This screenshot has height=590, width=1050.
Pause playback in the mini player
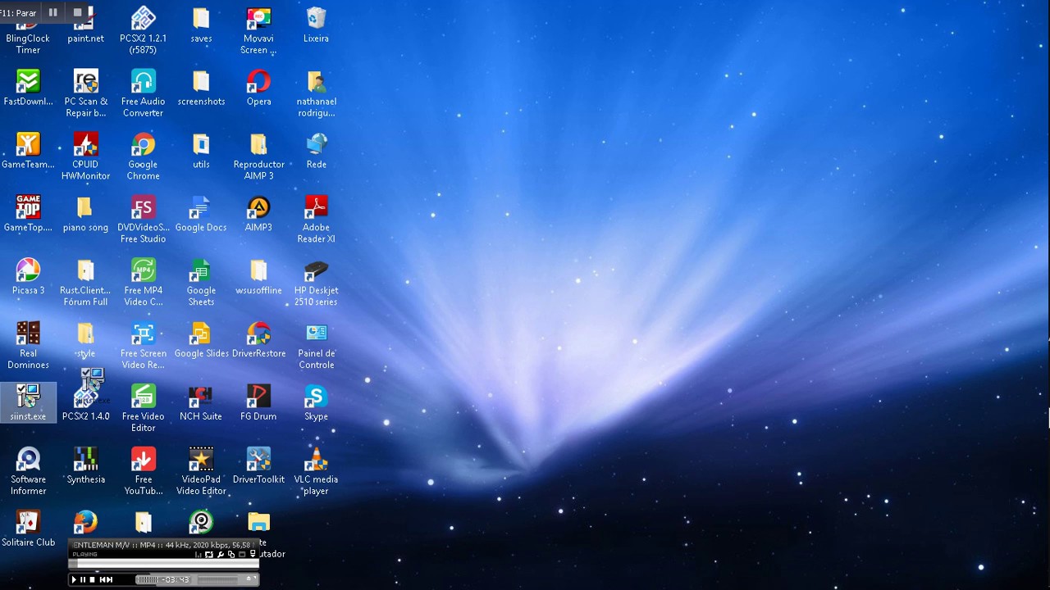tap(83, 579)
